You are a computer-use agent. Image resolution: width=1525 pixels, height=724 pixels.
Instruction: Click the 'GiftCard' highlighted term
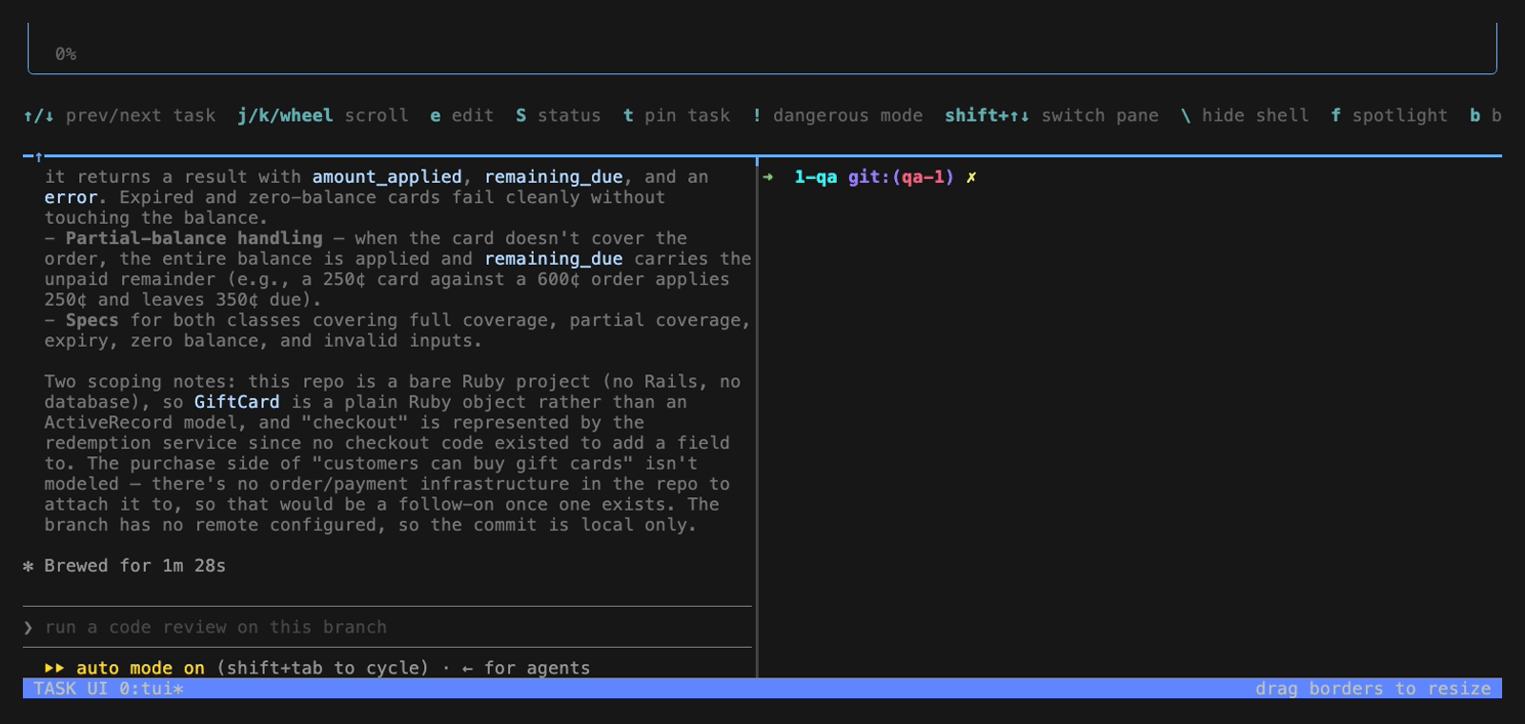(237, 402)
